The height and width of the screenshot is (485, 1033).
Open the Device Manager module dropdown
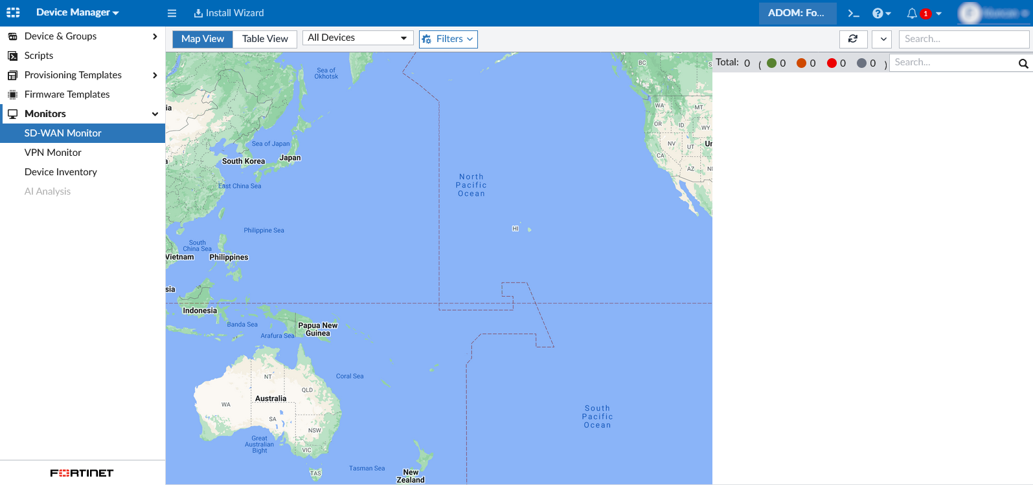click(x=78, y=12)
